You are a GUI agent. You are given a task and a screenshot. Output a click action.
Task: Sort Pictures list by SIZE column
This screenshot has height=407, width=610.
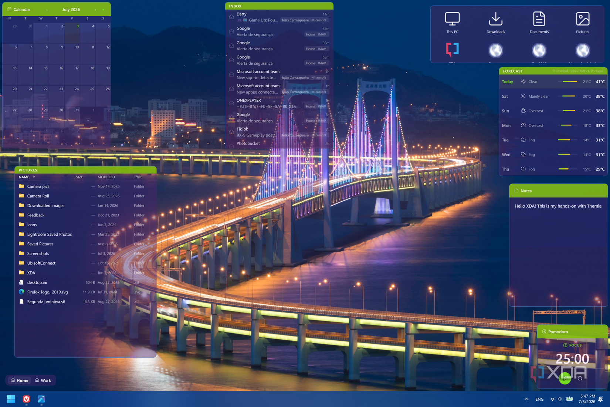pos(79,177)
